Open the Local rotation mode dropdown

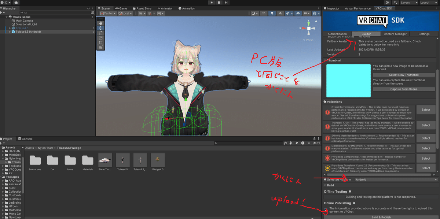click(x=126, y=13)
